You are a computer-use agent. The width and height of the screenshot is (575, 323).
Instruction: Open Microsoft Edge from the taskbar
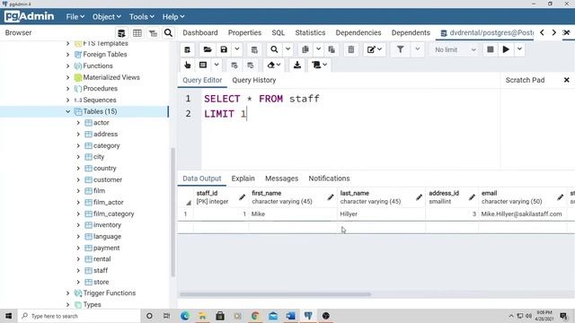click(x=185, y=316)
